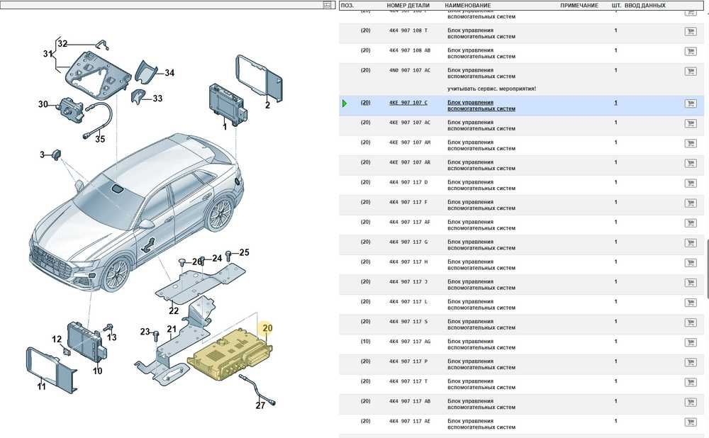Add part 4K4 907 117 AF to cart
Image resolution: width=709 pixels, height=438 pixels.
[x=690, y=223]
